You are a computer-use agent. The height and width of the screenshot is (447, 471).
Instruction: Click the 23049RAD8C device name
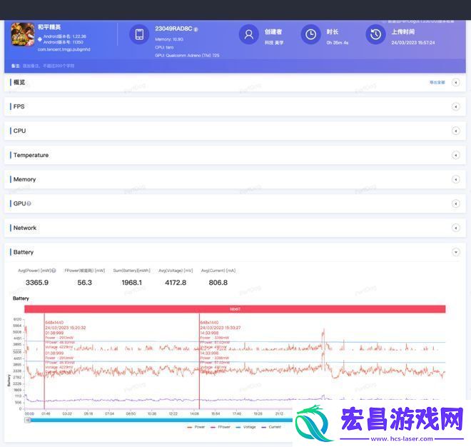pos(173,29)
